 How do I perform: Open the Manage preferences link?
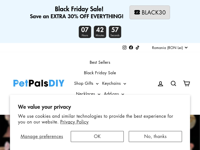point(42,136)
